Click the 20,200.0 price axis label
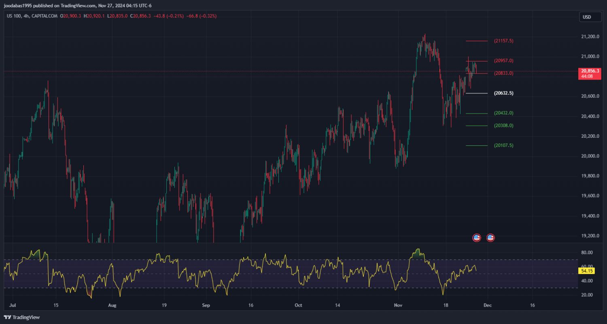Screen dimensions: 607x324 (590, 137)
